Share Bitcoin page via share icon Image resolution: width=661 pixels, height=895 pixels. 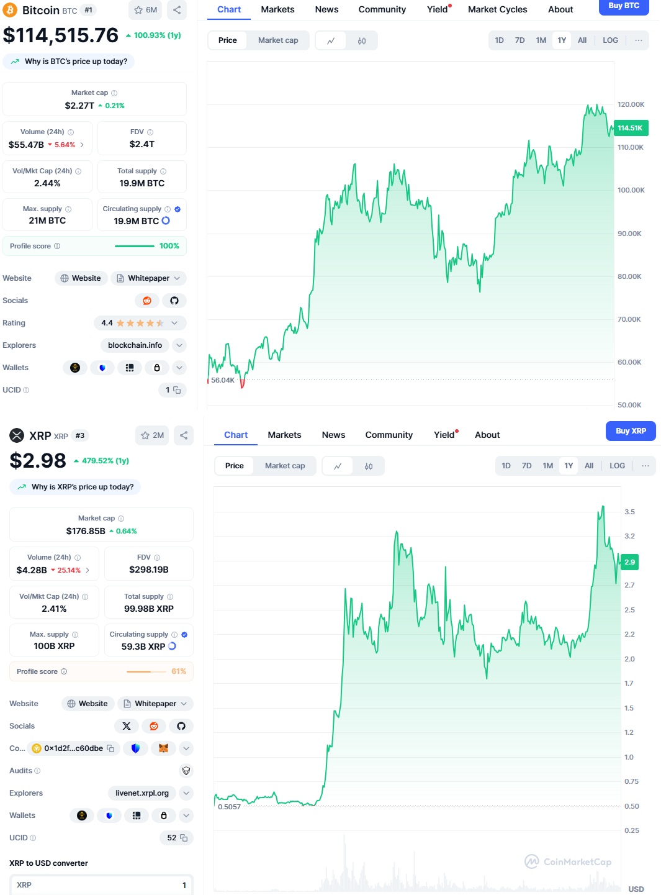[x=177, y=10]
